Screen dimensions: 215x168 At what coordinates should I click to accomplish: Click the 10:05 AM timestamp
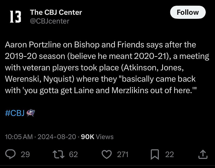coord(19,137)
